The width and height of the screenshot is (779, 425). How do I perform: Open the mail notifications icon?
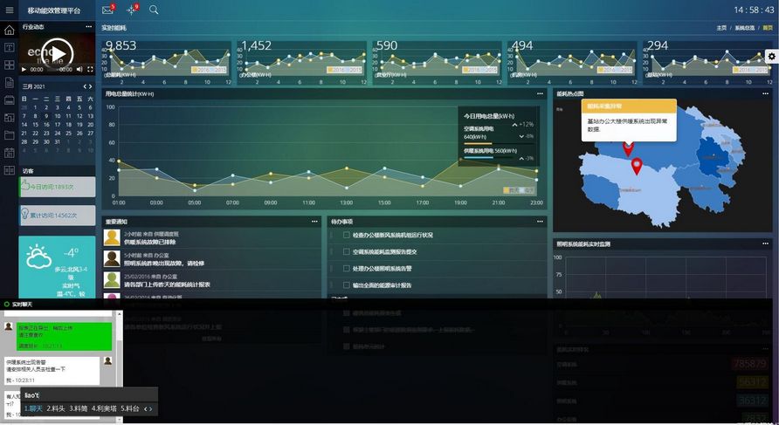(x=107, y=10)
